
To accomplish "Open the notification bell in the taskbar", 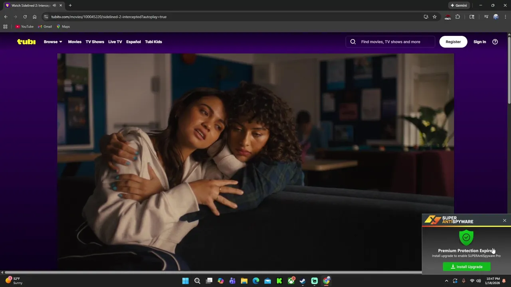I will pos(504,281).
